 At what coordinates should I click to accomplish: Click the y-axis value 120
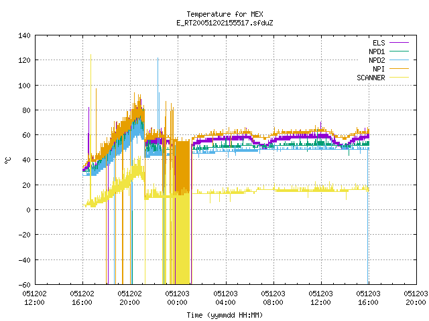pyautogui.click(x=24, y=60)
